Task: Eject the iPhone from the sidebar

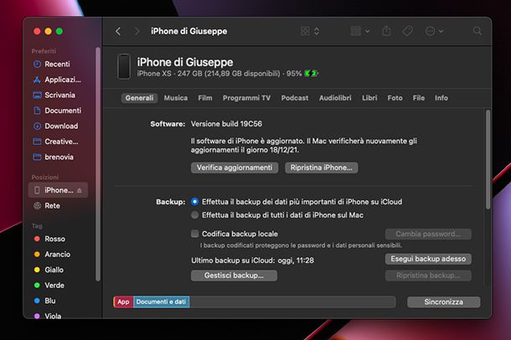Action: (80, 190)
